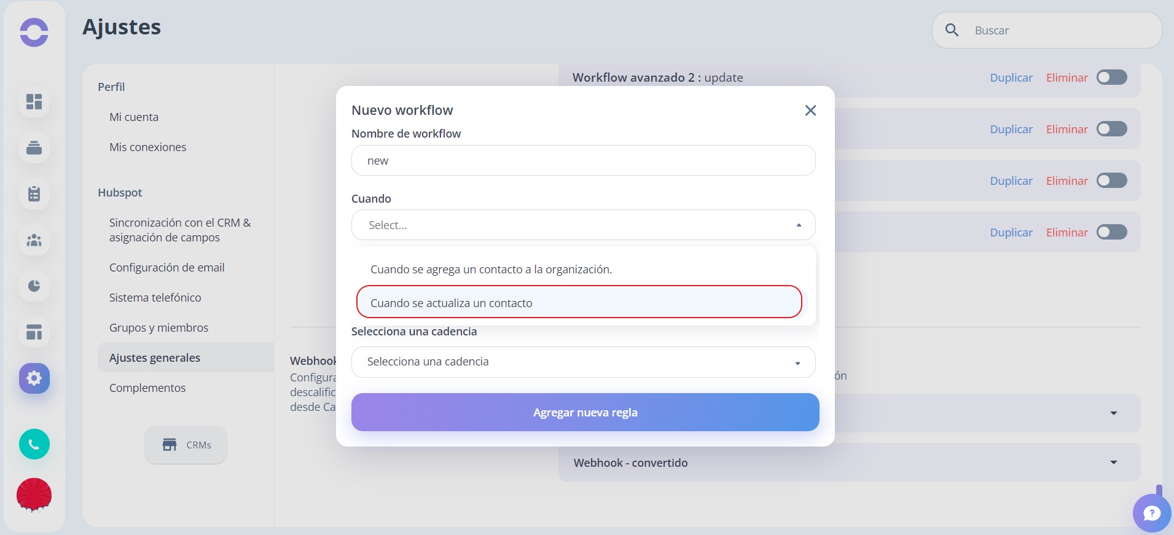The image size is (1174, 535).
Task: Expand the Webhook - convertido section
Action: [x=850, y=463]
